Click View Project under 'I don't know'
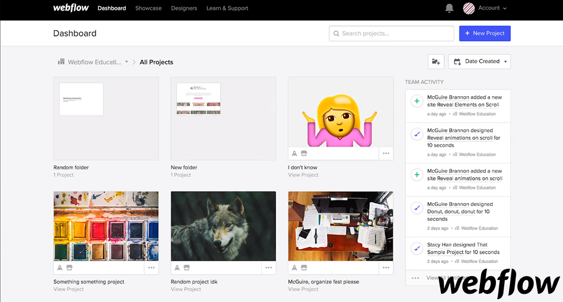The width and height of the screenshot is (563, 302). [x=303, y=175]
